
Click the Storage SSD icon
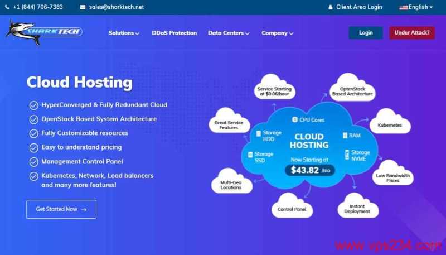click(250, 155)
